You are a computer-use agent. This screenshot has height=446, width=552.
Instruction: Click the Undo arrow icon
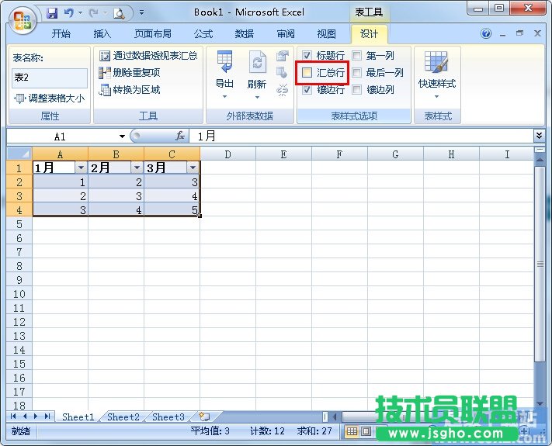68,12
